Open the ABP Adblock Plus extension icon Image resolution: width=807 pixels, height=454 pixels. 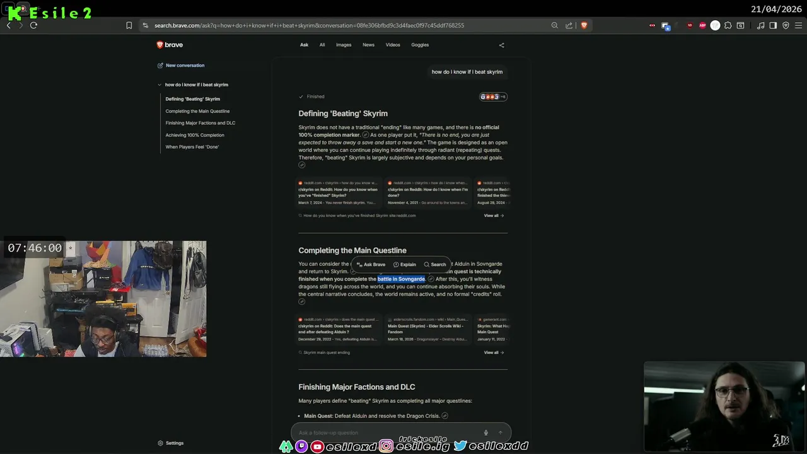702,25
